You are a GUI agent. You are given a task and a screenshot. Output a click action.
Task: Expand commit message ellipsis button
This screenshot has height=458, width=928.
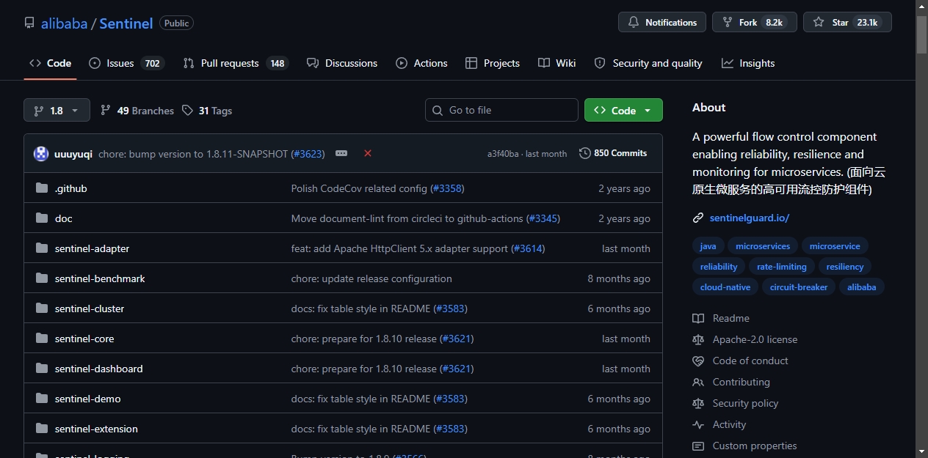(x=341, y=153)
